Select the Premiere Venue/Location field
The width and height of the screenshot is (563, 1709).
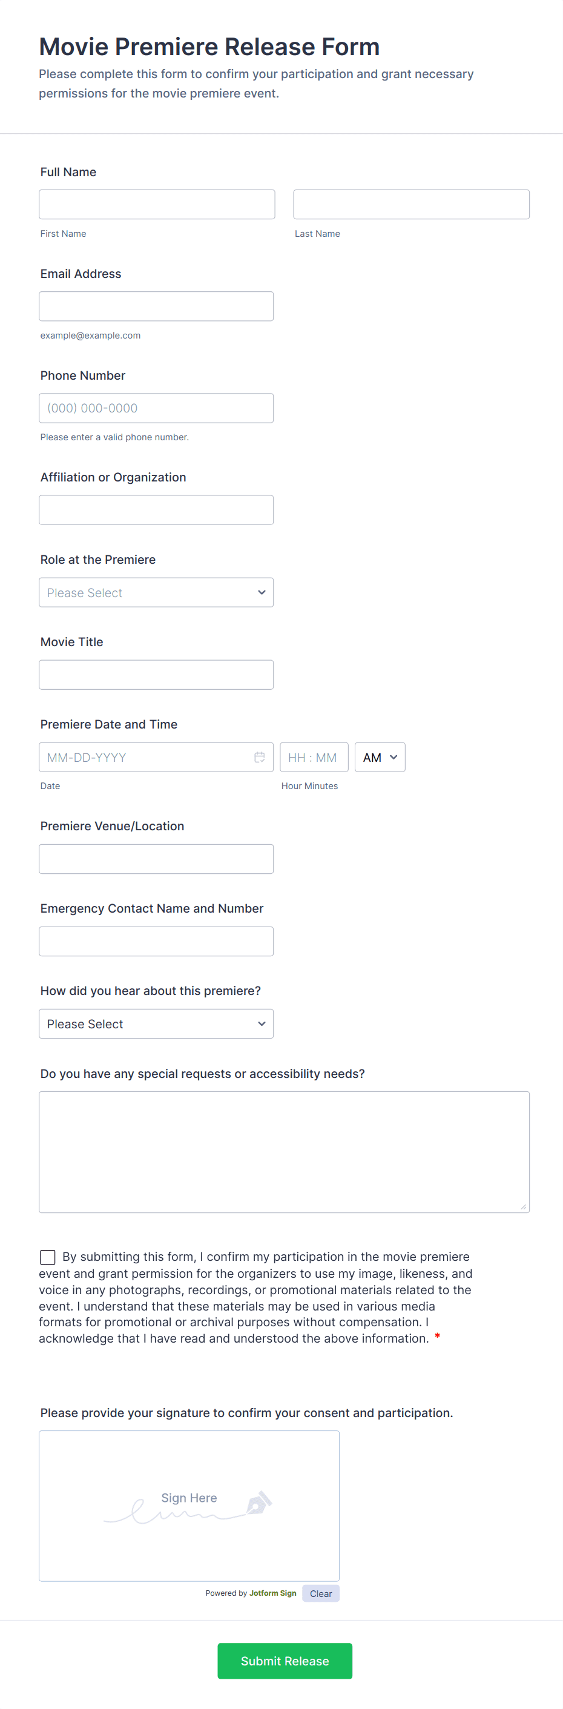coord(156,859)
